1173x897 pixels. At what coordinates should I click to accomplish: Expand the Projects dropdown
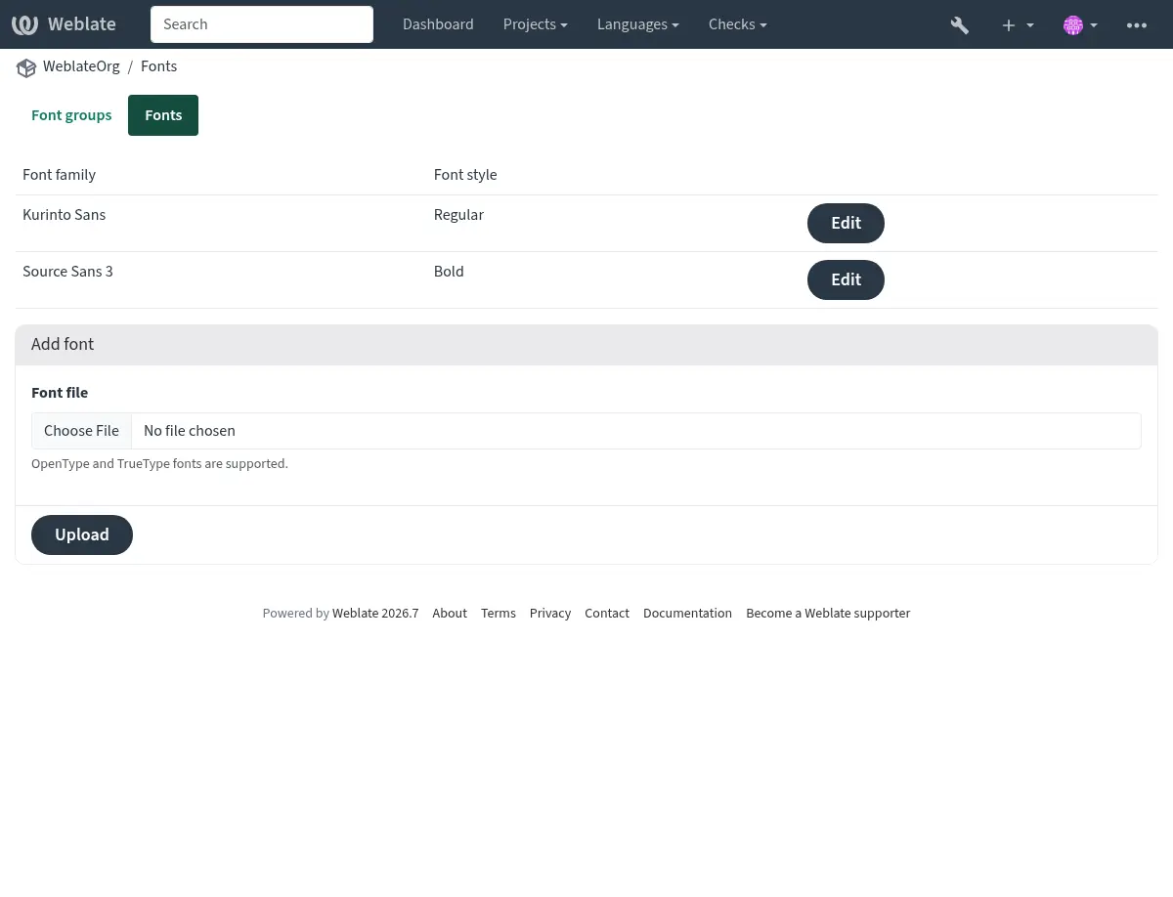(x=536, y=24)
